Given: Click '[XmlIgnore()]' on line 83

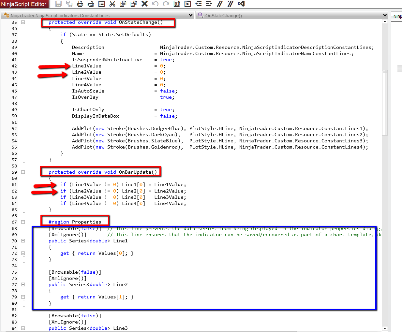Looking at the screenshot, I should click(x=68, y=322).
